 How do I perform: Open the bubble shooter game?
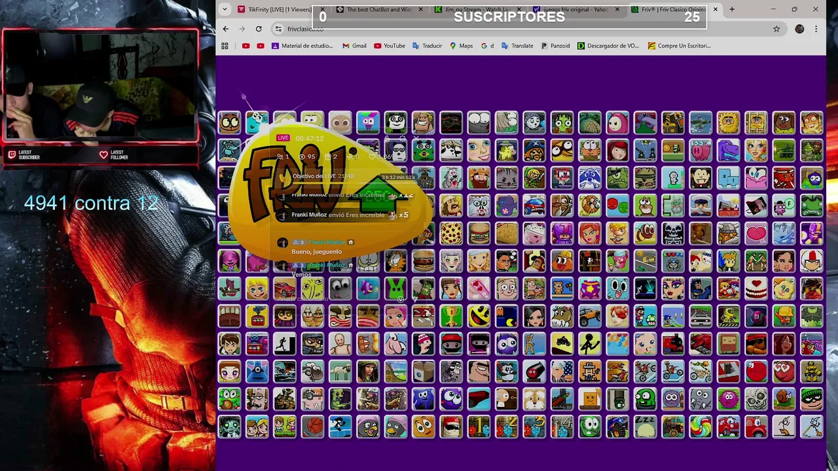coord(617,343)
